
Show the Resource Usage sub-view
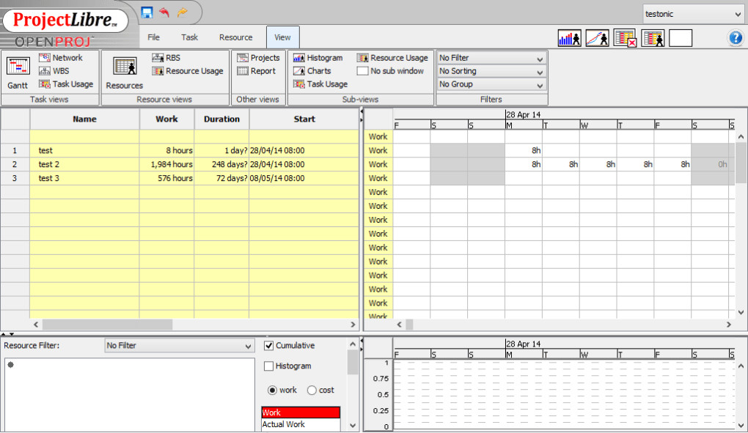[392, 58]
